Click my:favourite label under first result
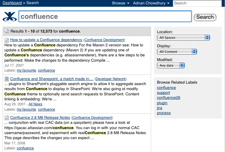This screenshot has width=225, height=152. [x=27, y=70]
